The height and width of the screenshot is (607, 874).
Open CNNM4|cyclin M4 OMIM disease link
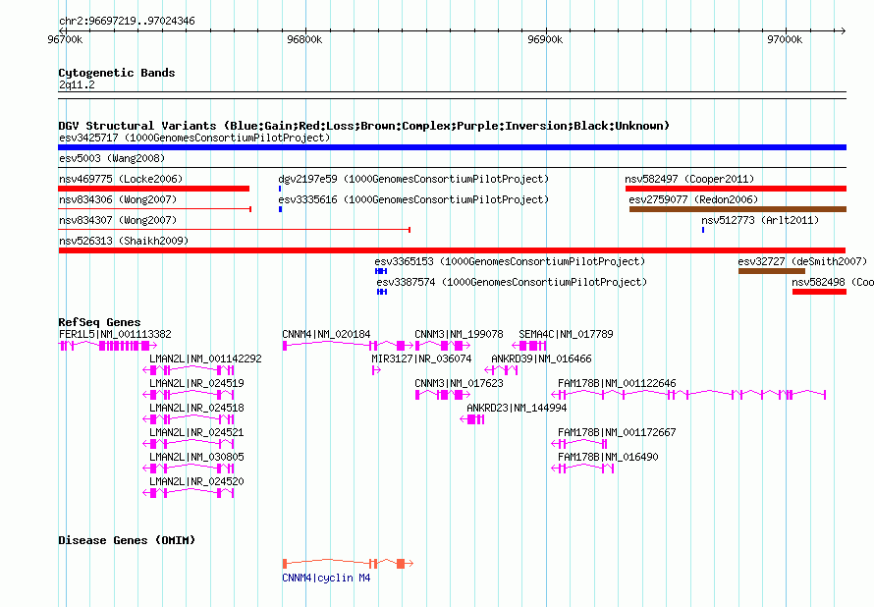point(326,578)
